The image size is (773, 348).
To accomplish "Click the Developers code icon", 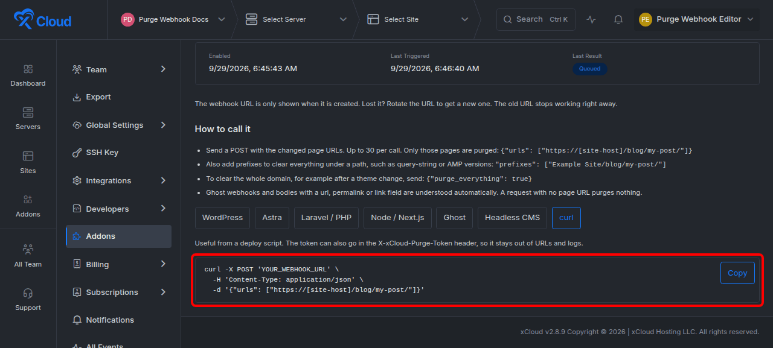I will [77, 209].
